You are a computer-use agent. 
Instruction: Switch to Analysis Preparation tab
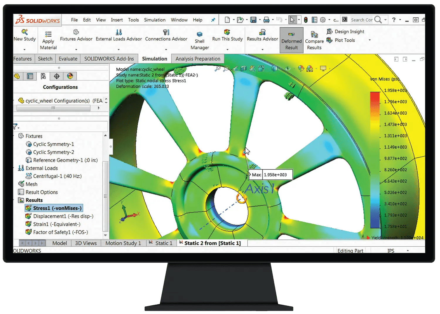tap(198, 59)
